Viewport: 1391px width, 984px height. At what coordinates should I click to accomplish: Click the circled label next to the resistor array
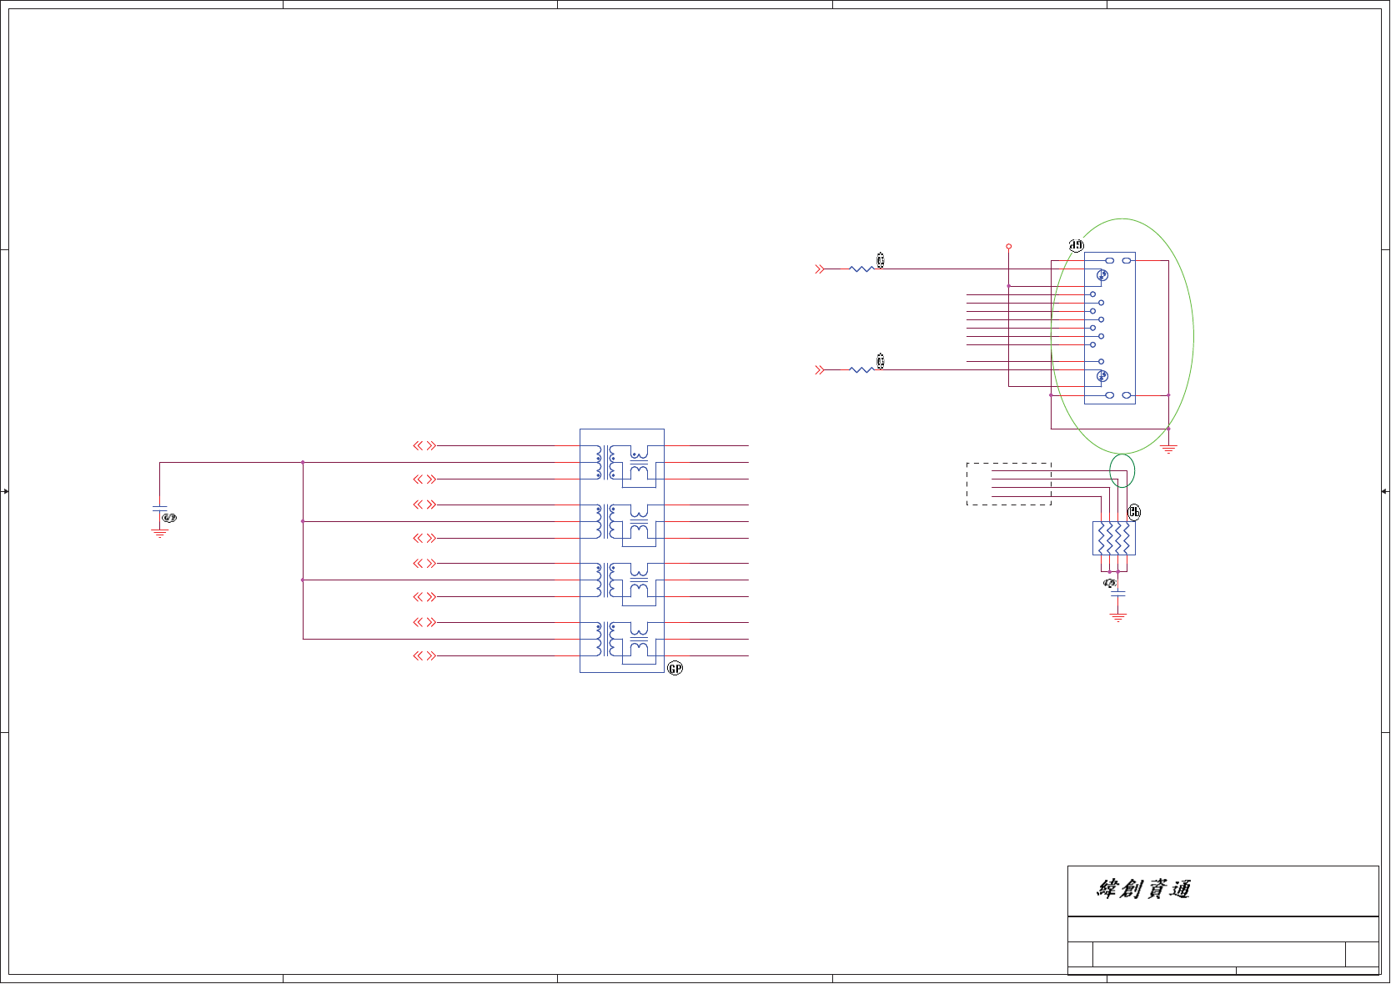1134,512
